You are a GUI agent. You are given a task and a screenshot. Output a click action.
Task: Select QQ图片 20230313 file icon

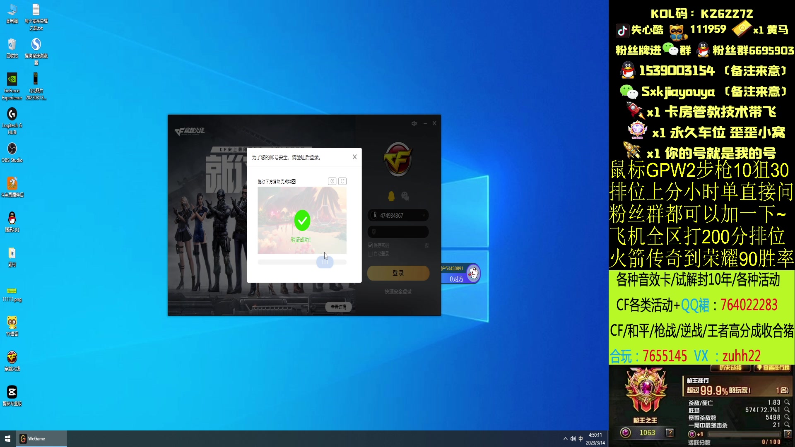click(x=36, y=87)
